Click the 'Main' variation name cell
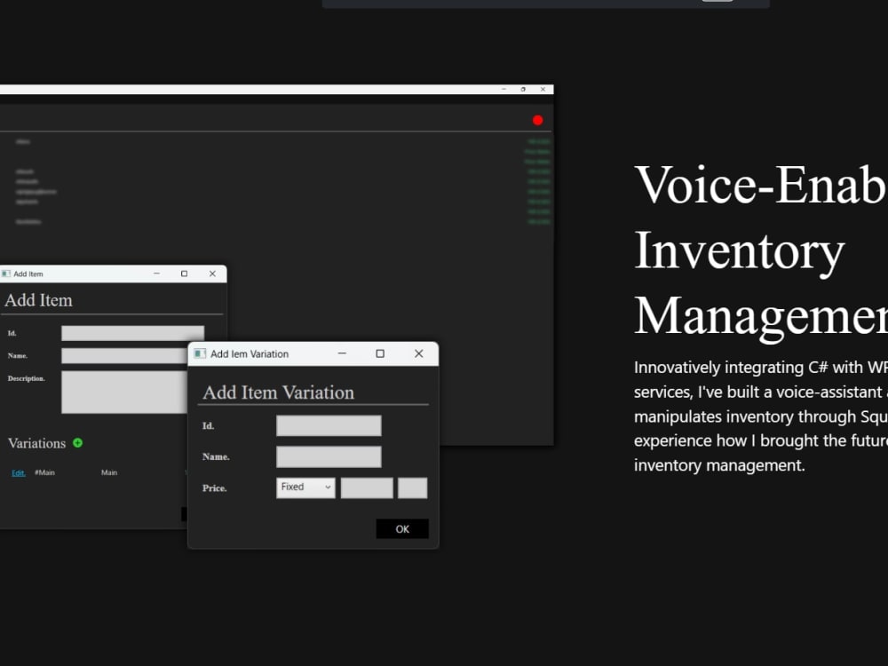888x666 pixels. (x=109, y=472)
